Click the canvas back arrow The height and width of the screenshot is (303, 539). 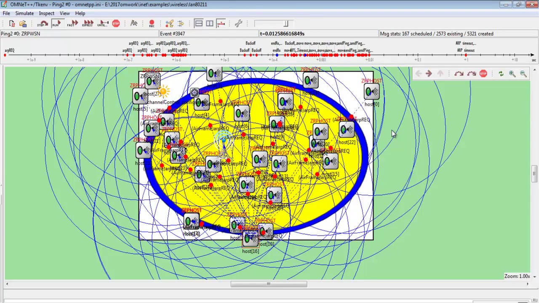(x=418, y=74)
